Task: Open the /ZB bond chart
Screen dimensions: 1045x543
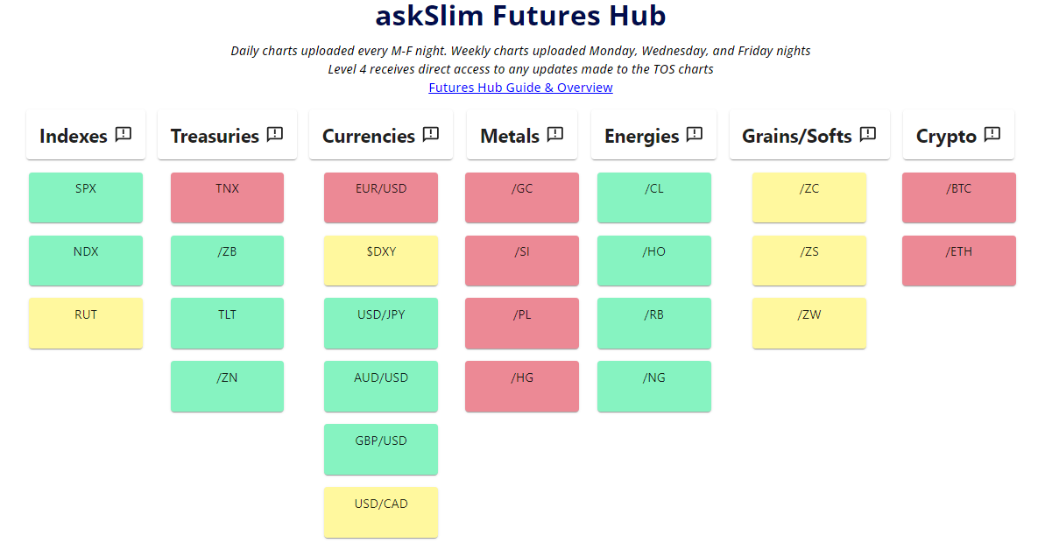Action: pos(227,260)
